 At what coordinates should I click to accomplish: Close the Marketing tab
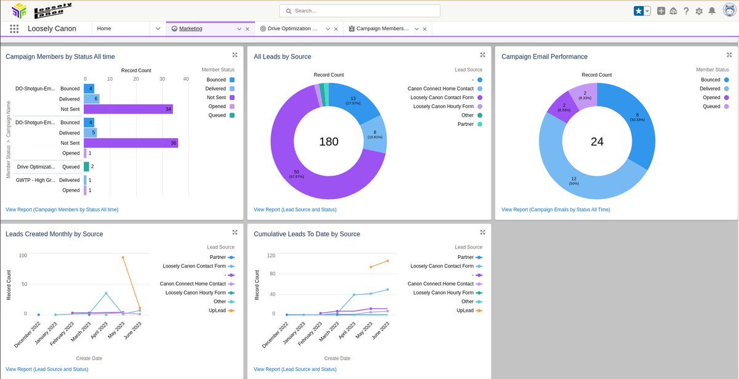pos(248,28)
